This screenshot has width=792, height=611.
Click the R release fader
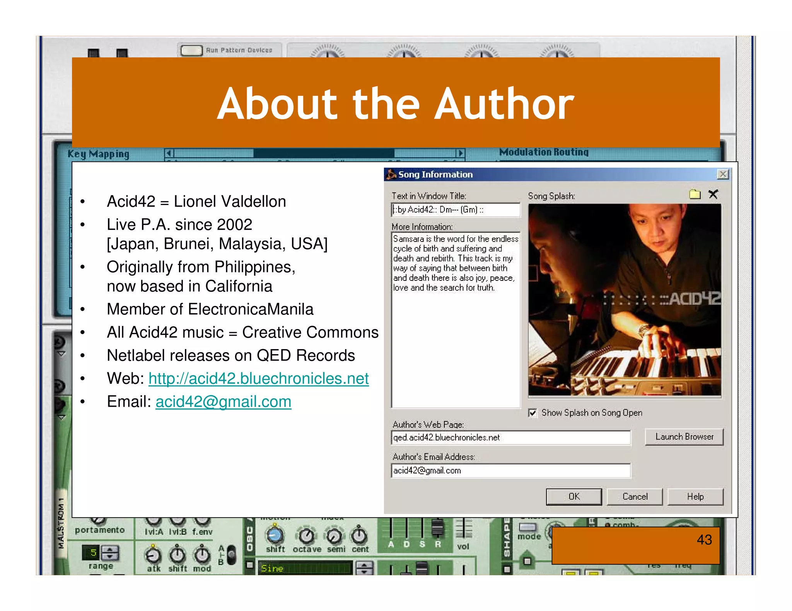tap(438, 528)
